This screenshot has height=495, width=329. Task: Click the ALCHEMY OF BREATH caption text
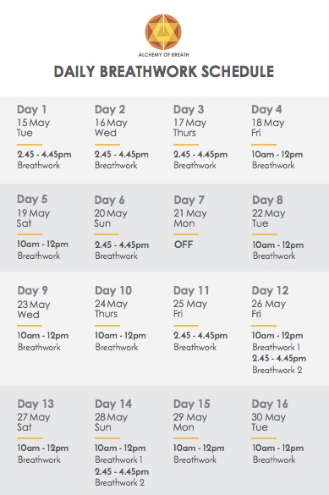(164, 55)
